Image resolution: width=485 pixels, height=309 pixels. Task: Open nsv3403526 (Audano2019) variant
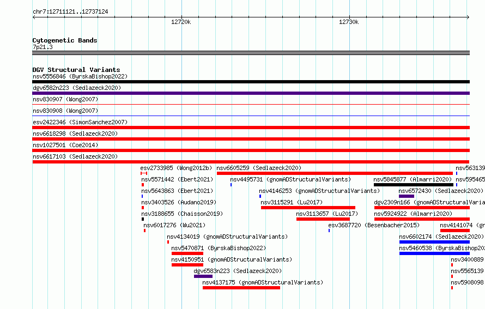coord(179,202)
